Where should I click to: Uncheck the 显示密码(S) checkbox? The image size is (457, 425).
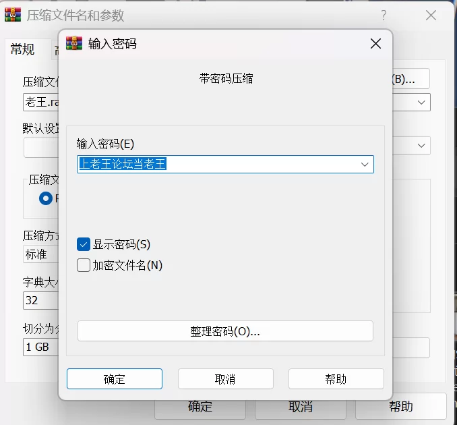click(x=84, y=244)
